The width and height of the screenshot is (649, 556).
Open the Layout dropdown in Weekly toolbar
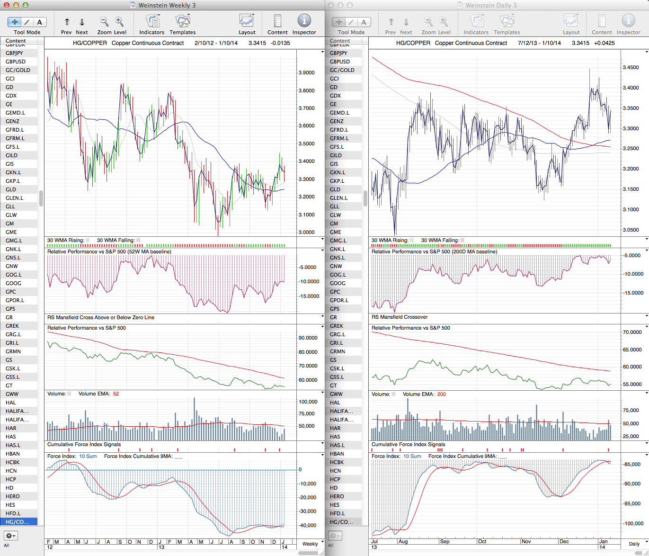click(247, 21)
